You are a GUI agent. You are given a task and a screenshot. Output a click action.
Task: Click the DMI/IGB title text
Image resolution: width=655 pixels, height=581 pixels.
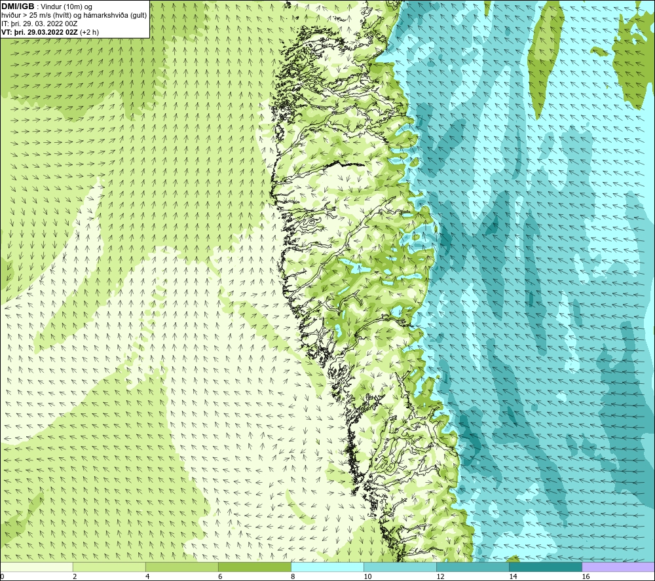(x=18, y=7)
